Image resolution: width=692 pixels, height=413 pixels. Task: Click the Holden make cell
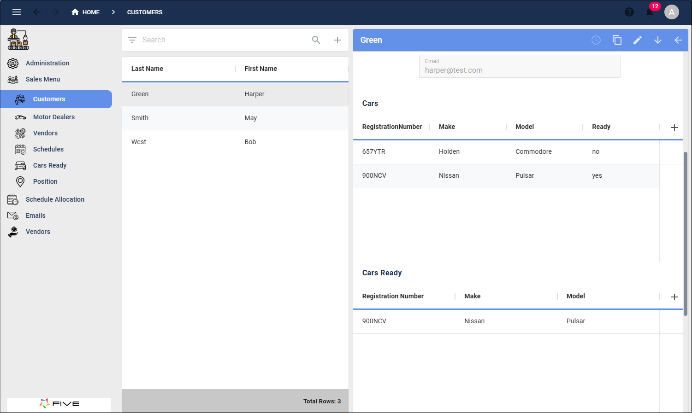tap(449, 151)
